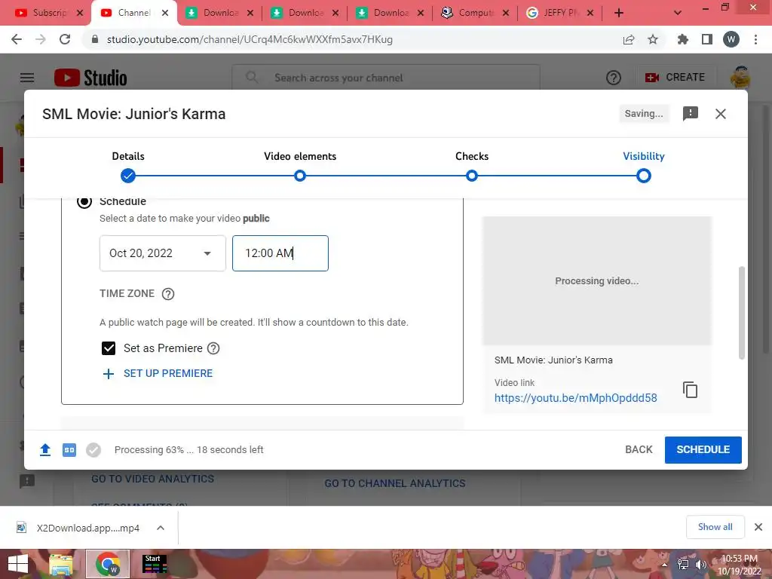
Task: Click the send feedback icon in dialog header
Action: pyautogui.click(x=691, y=114)
